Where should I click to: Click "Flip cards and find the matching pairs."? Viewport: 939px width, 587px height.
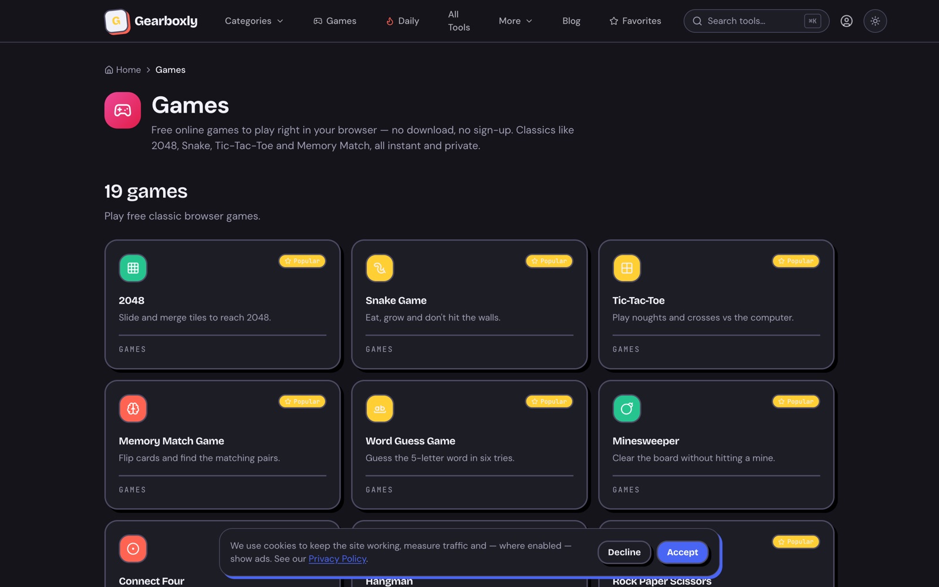pyautogui.click(x=200, y=458)
